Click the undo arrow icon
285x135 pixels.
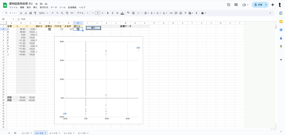point(21,13)
